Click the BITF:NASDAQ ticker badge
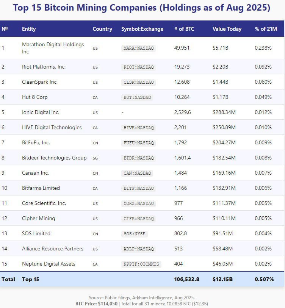Viewport: 285px width, 308px height. coord(139,188)
